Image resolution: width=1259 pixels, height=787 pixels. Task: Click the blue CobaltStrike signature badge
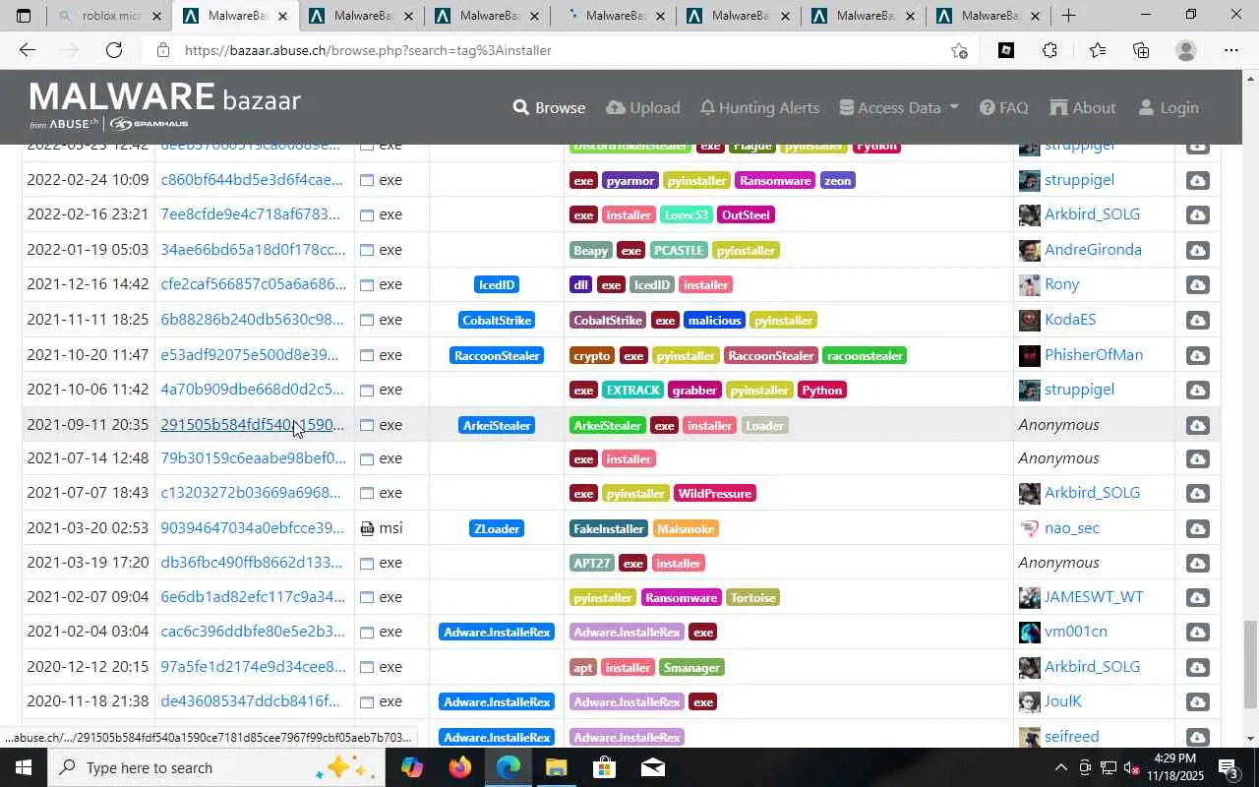(497, 321)
